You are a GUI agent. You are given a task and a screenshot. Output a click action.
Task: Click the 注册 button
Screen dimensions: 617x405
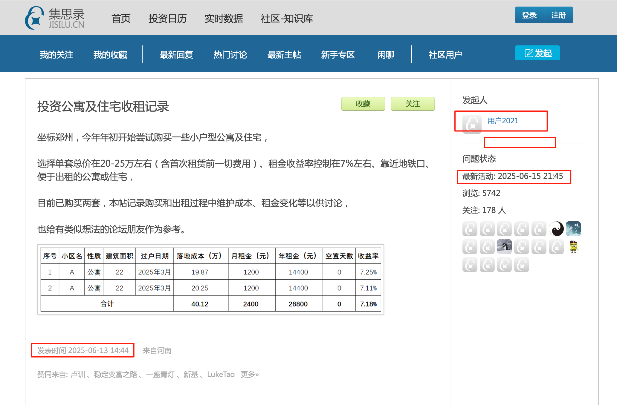[558, 15]
